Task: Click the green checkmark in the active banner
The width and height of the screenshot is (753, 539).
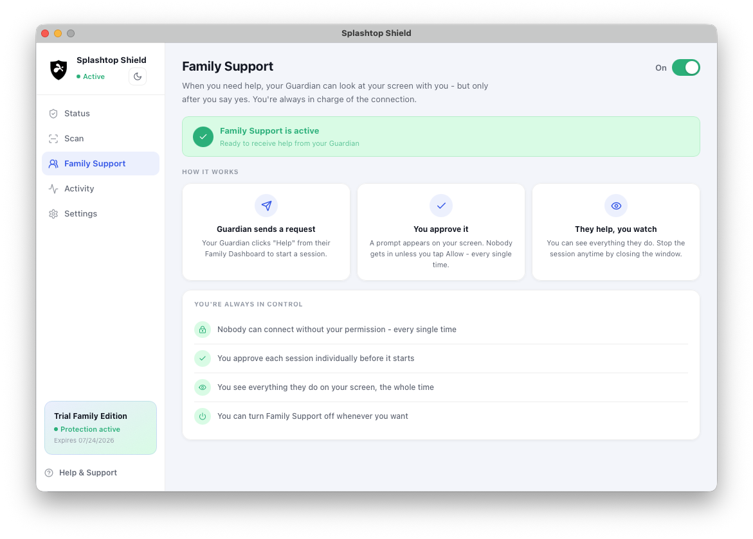Action: tap(203, 137)
